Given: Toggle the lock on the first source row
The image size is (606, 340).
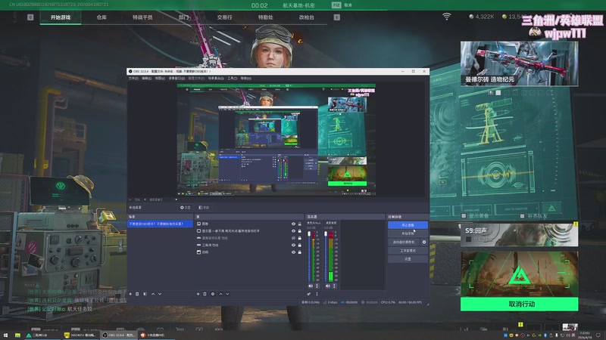Looking at the screenshot, I should click(x=299, y=224).
